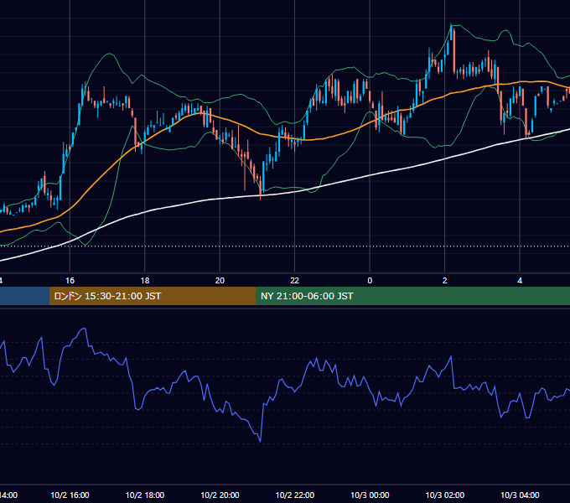Click the blue session bar before ロンドン
Image resolution: width=570 pixels, height=503 pixels.
[24, 296]
